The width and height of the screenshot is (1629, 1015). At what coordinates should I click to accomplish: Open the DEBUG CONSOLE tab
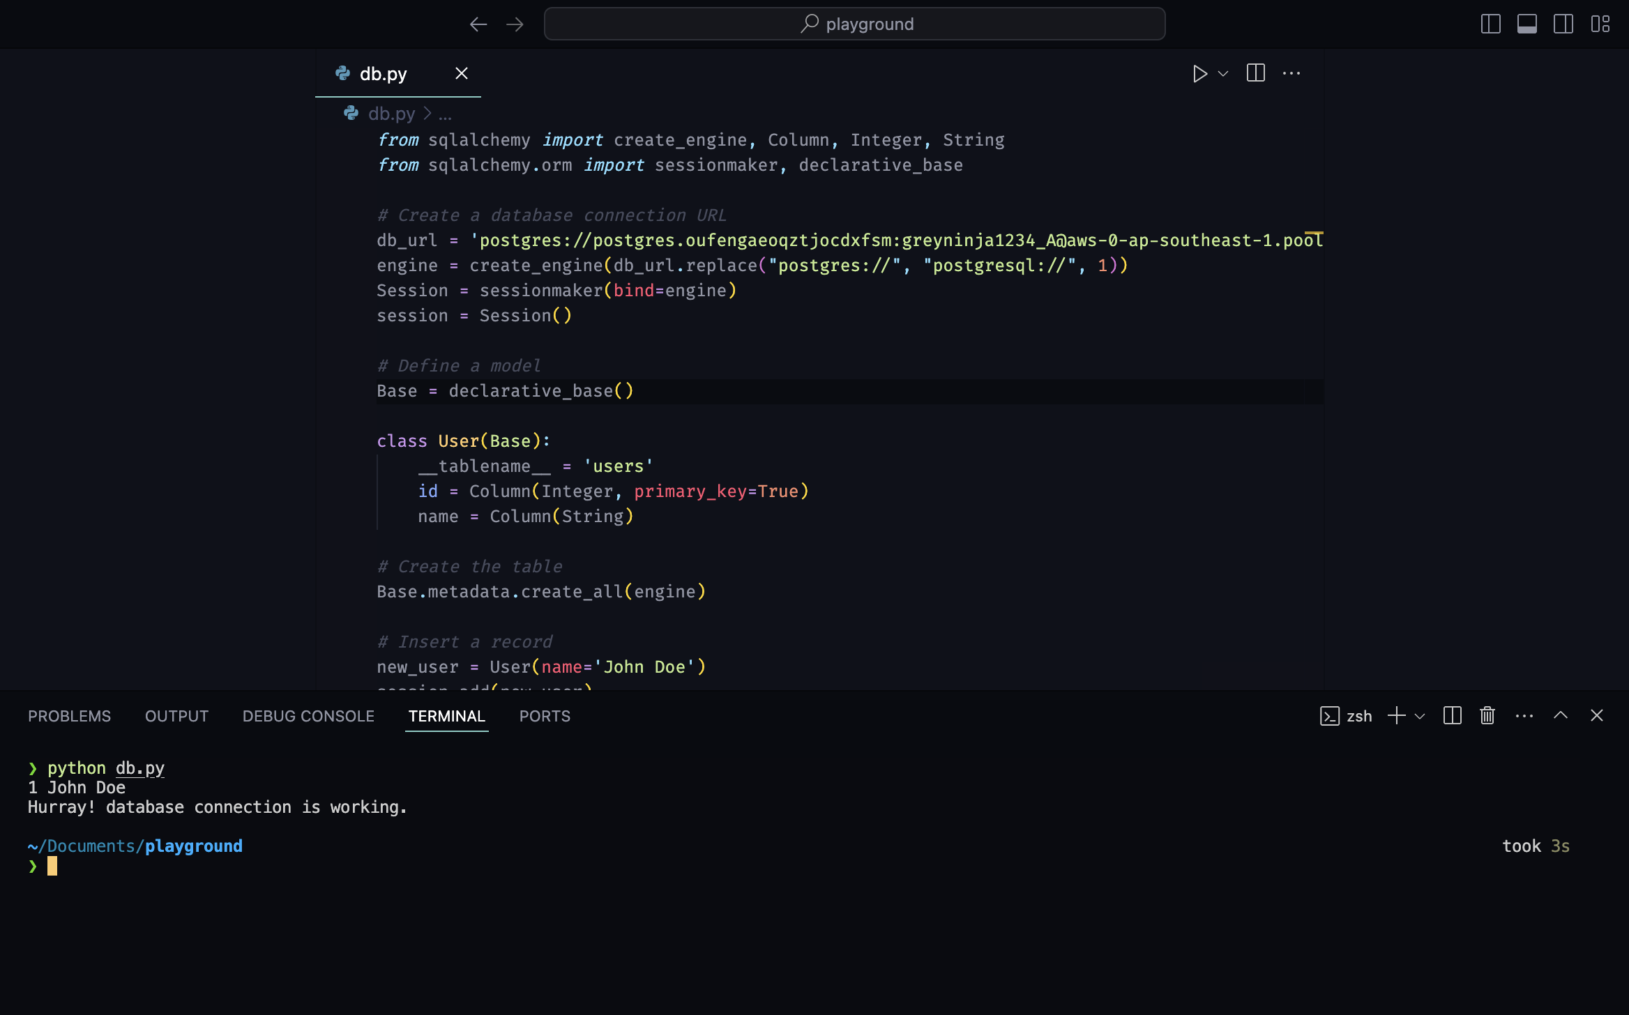(308, 717)
